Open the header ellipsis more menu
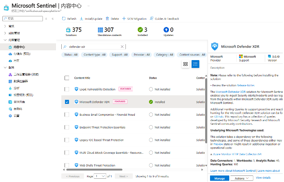The height and width of the screenshot is (182, 284). [88, 6]
